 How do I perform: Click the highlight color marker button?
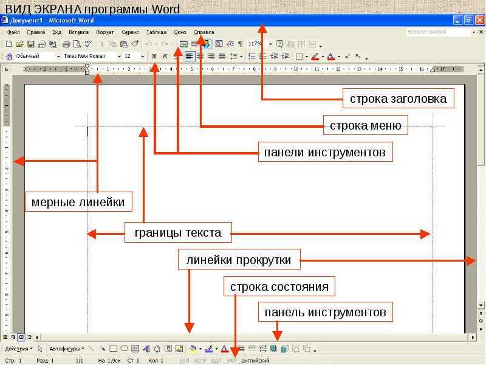click(x=315, y=56)
